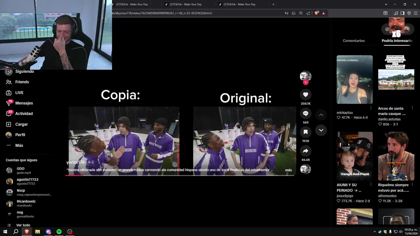The height and width of the screenshot is (236, 420).
Task: Like the video with the heart icon
Action: pos(305,95)
